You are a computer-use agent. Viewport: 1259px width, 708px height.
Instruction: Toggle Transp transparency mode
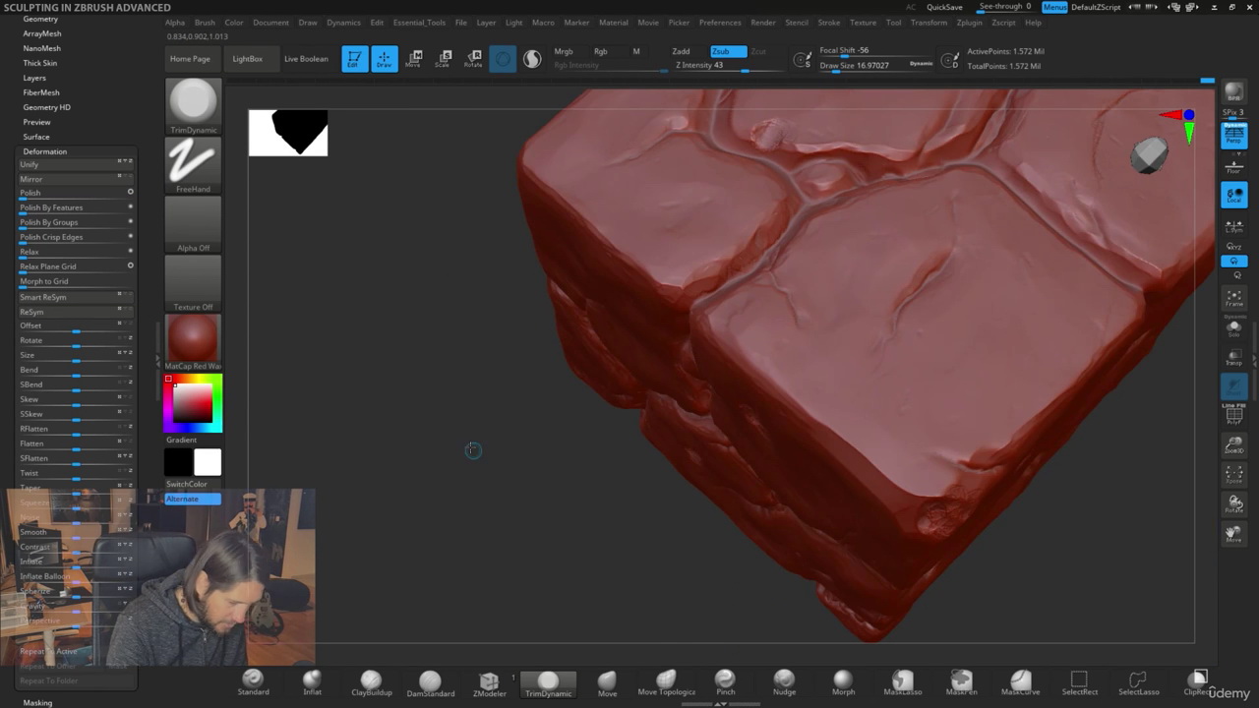pos(1233,357)
